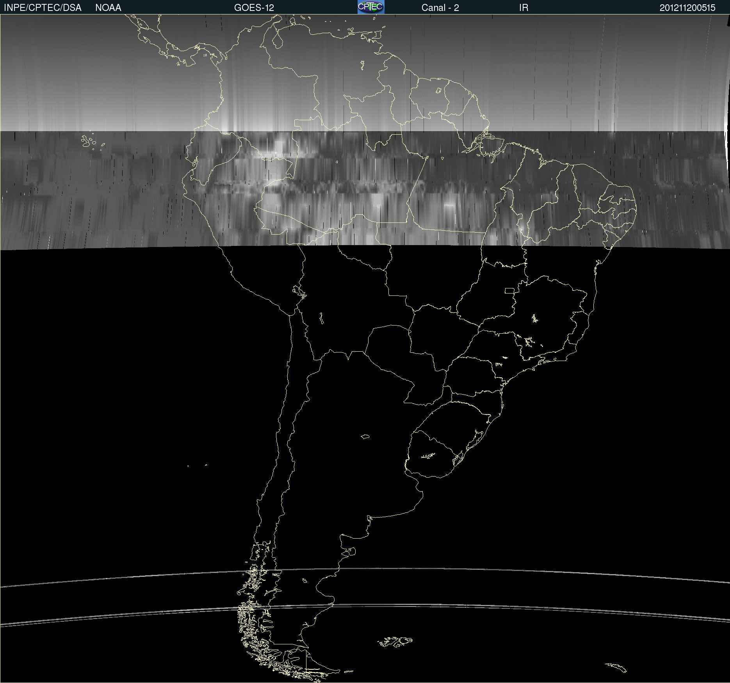Click the timestamp 201211200515
The height and width of the screenshot is (683, 730).
pos(687,8)
